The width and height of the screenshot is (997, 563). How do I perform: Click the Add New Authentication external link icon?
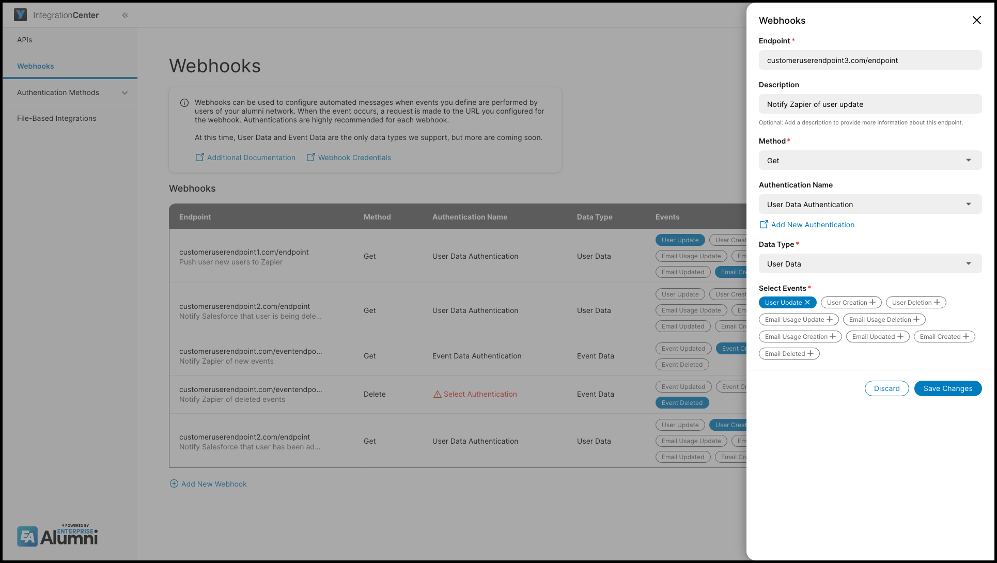pos(764,225)
